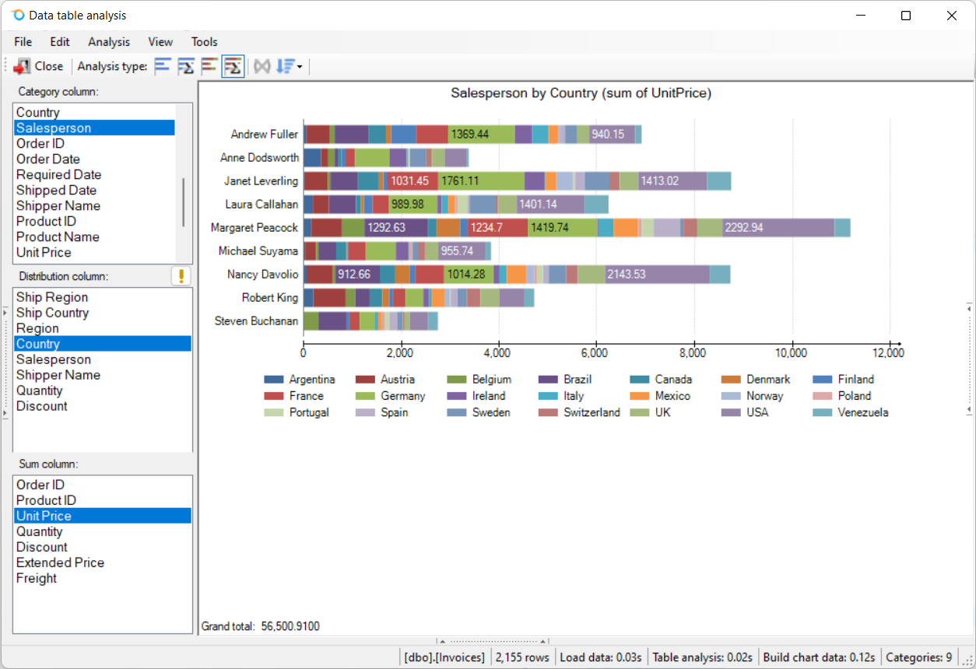This screenshot has height=669, width=976.
Task: Click the Germany legend color swatch
Action: tap(365, 396)
